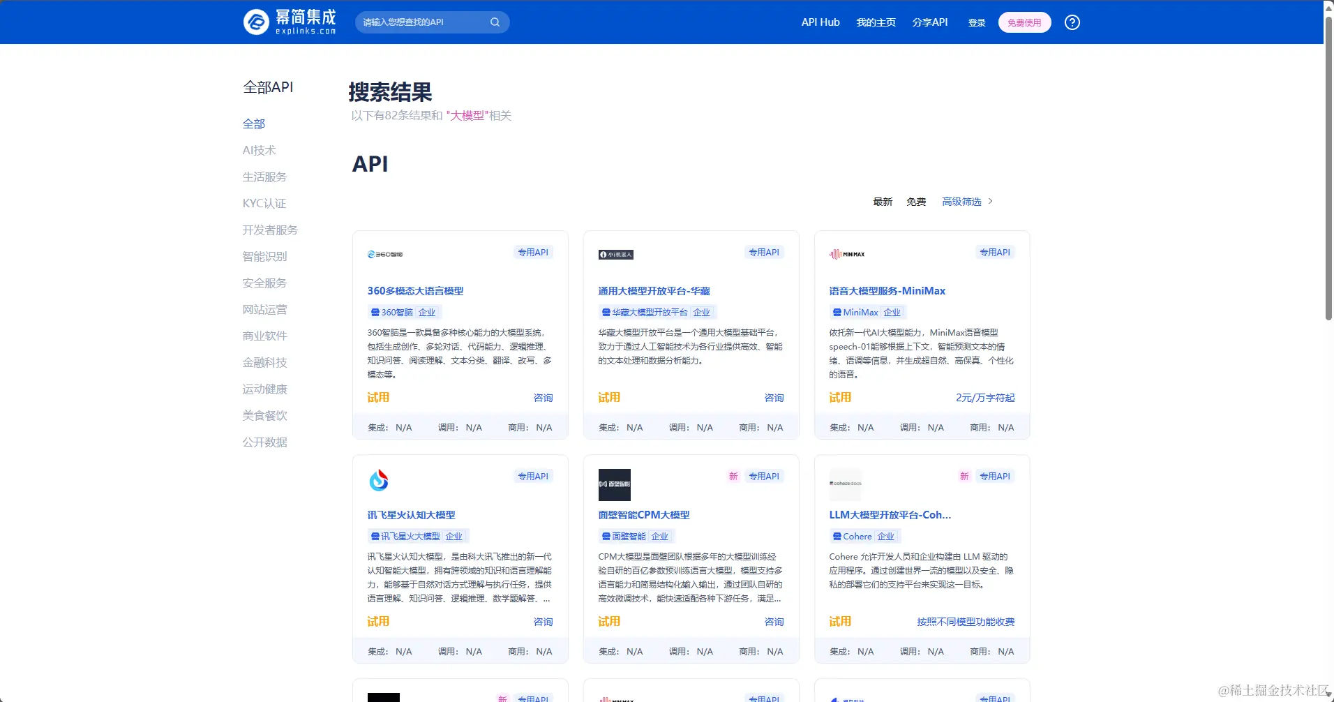
Task: Click 咨询 on 360多模态大语言模型 card
Action: (x=543, y=398)
